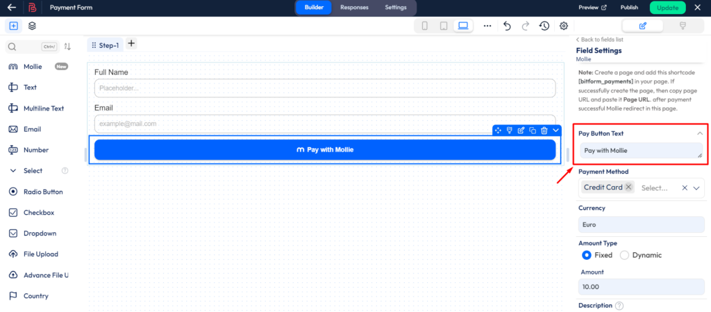Open the Settings tab
The image size is (711, 312).
[x=395, y=7]
